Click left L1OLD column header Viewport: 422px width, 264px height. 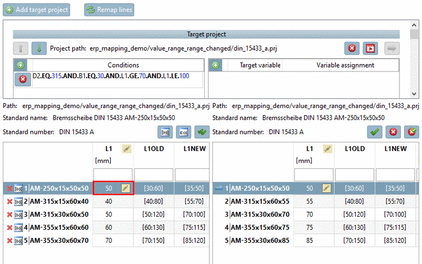(x=154, y=149)
